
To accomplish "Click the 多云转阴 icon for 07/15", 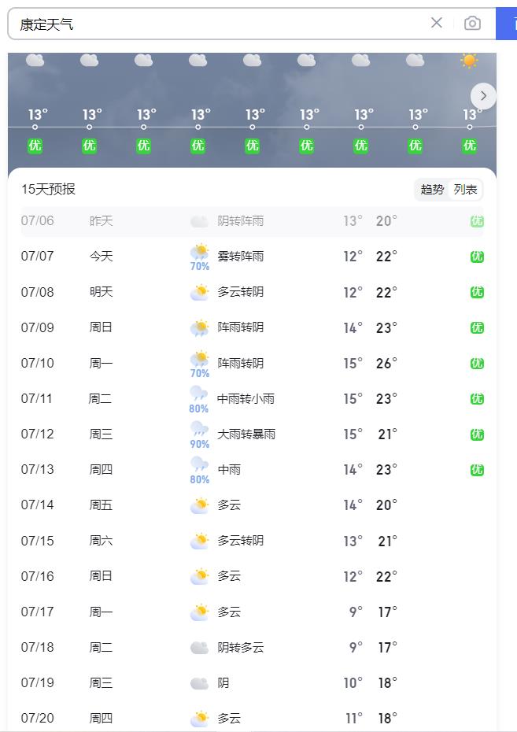I will coord(200,541).
